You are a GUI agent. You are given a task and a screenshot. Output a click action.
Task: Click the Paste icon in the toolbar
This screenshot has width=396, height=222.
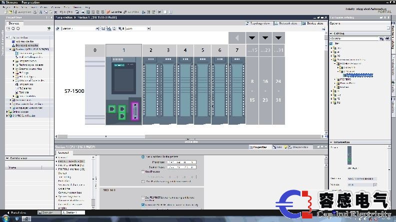[x=51, y=12]
